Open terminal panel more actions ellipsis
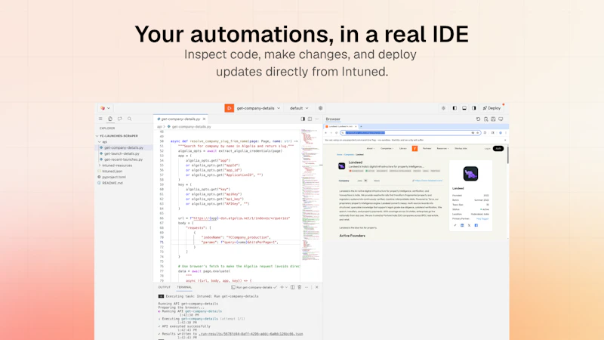The image size is (604, 340). 307,287
